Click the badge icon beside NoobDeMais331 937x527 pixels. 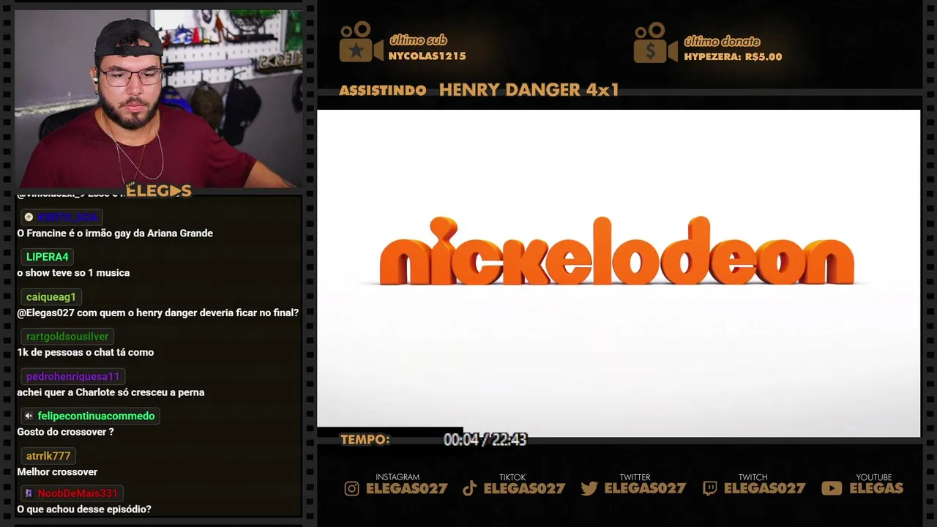(29, 493)
